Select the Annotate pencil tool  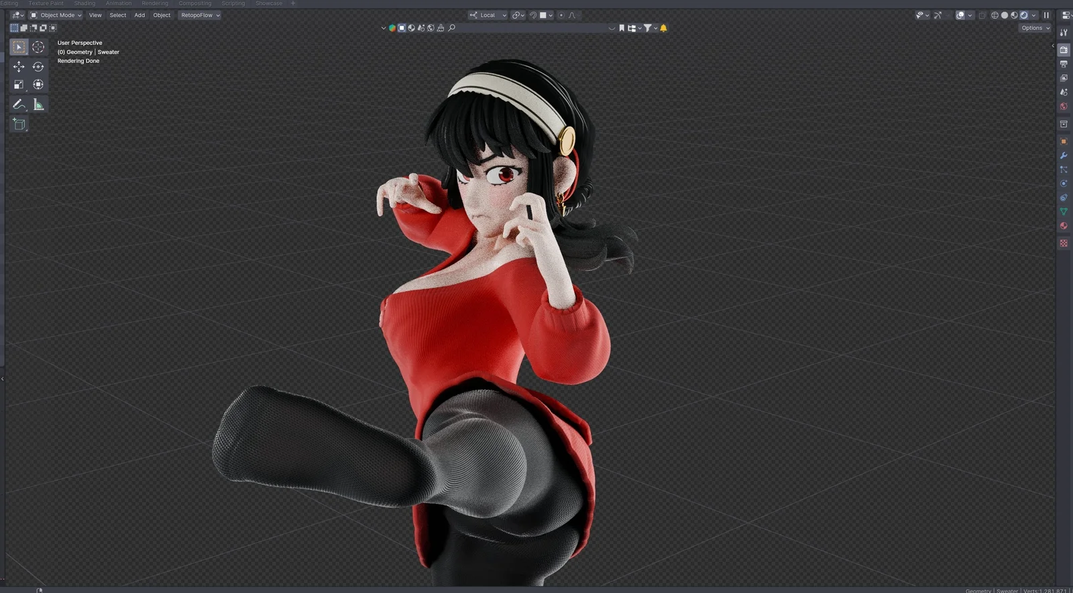click(19, 105)
